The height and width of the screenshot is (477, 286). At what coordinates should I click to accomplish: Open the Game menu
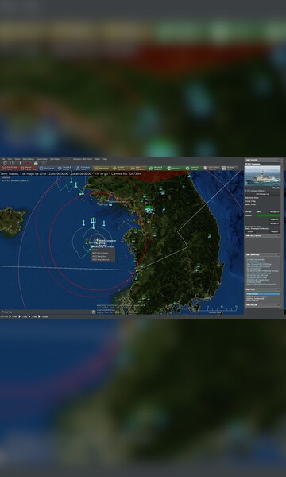17,159
